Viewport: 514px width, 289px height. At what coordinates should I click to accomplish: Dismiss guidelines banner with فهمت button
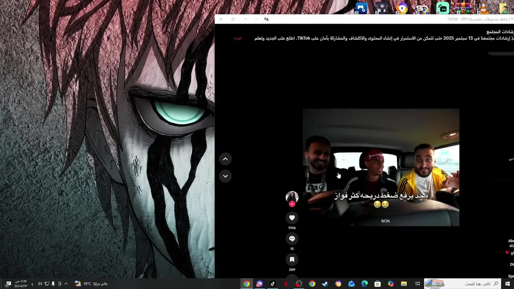[238, 38]
